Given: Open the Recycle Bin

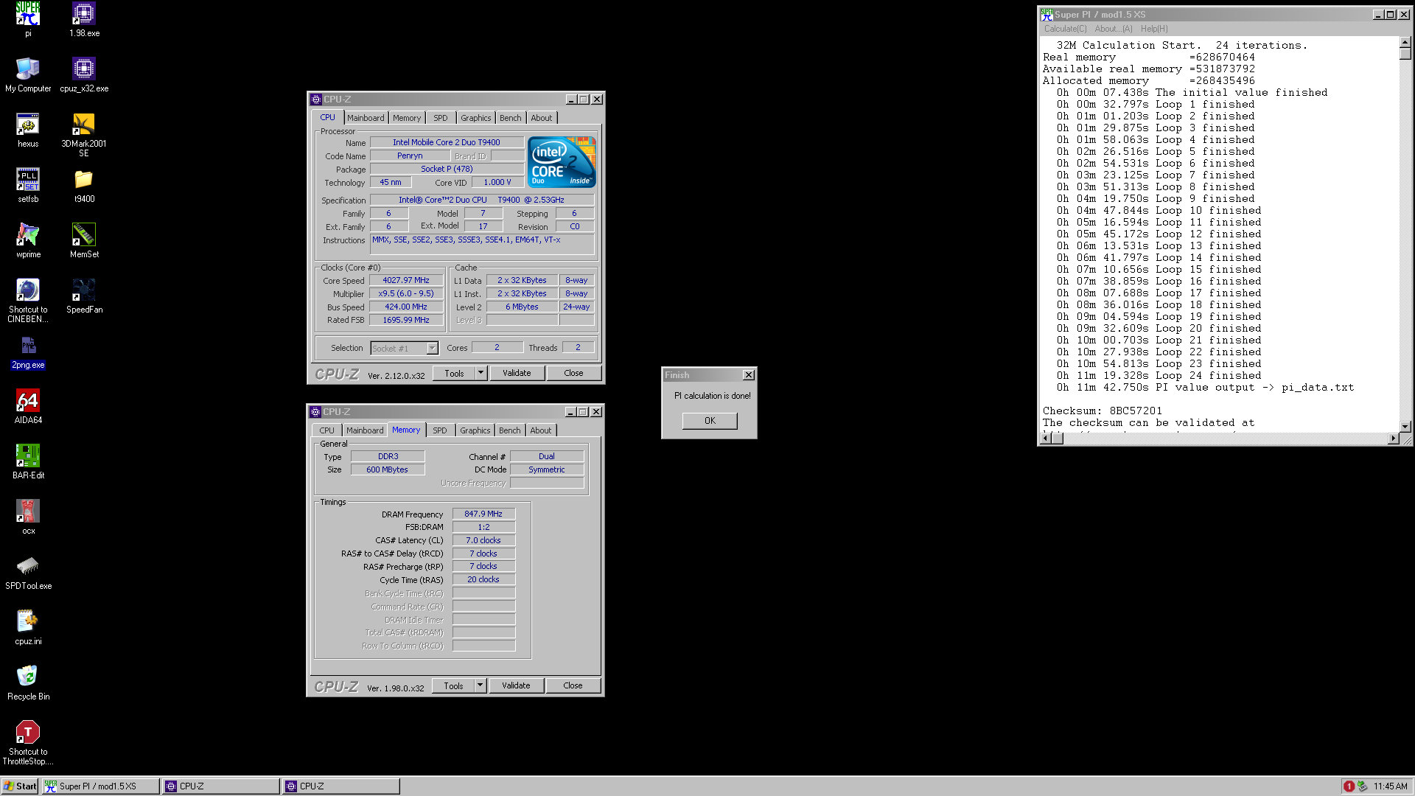Looking at the screenshot, I should point(28,682).
